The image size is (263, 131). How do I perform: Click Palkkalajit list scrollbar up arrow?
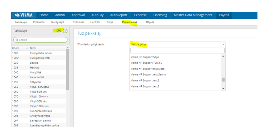pos(68,48)
